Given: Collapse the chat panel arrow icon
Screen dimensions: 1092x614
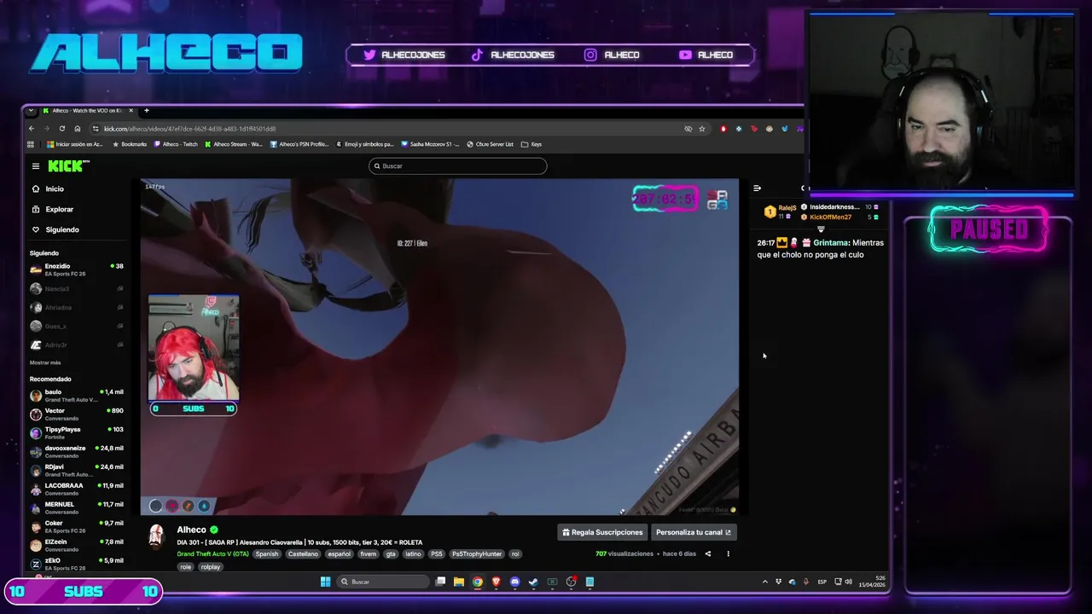Looking at the screenshot, I should click(757, 188).
